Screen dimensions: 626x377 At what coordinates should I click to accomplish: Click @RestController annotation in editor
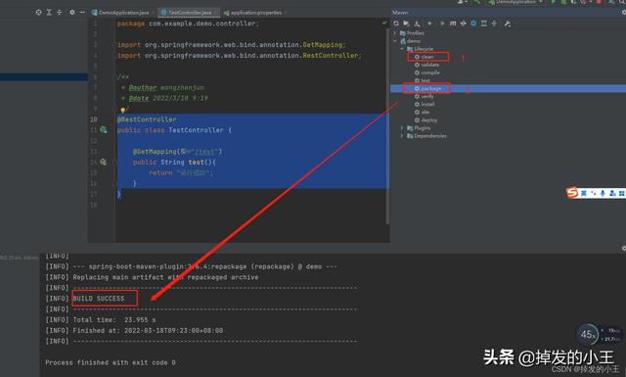click(x=147, y=119)
